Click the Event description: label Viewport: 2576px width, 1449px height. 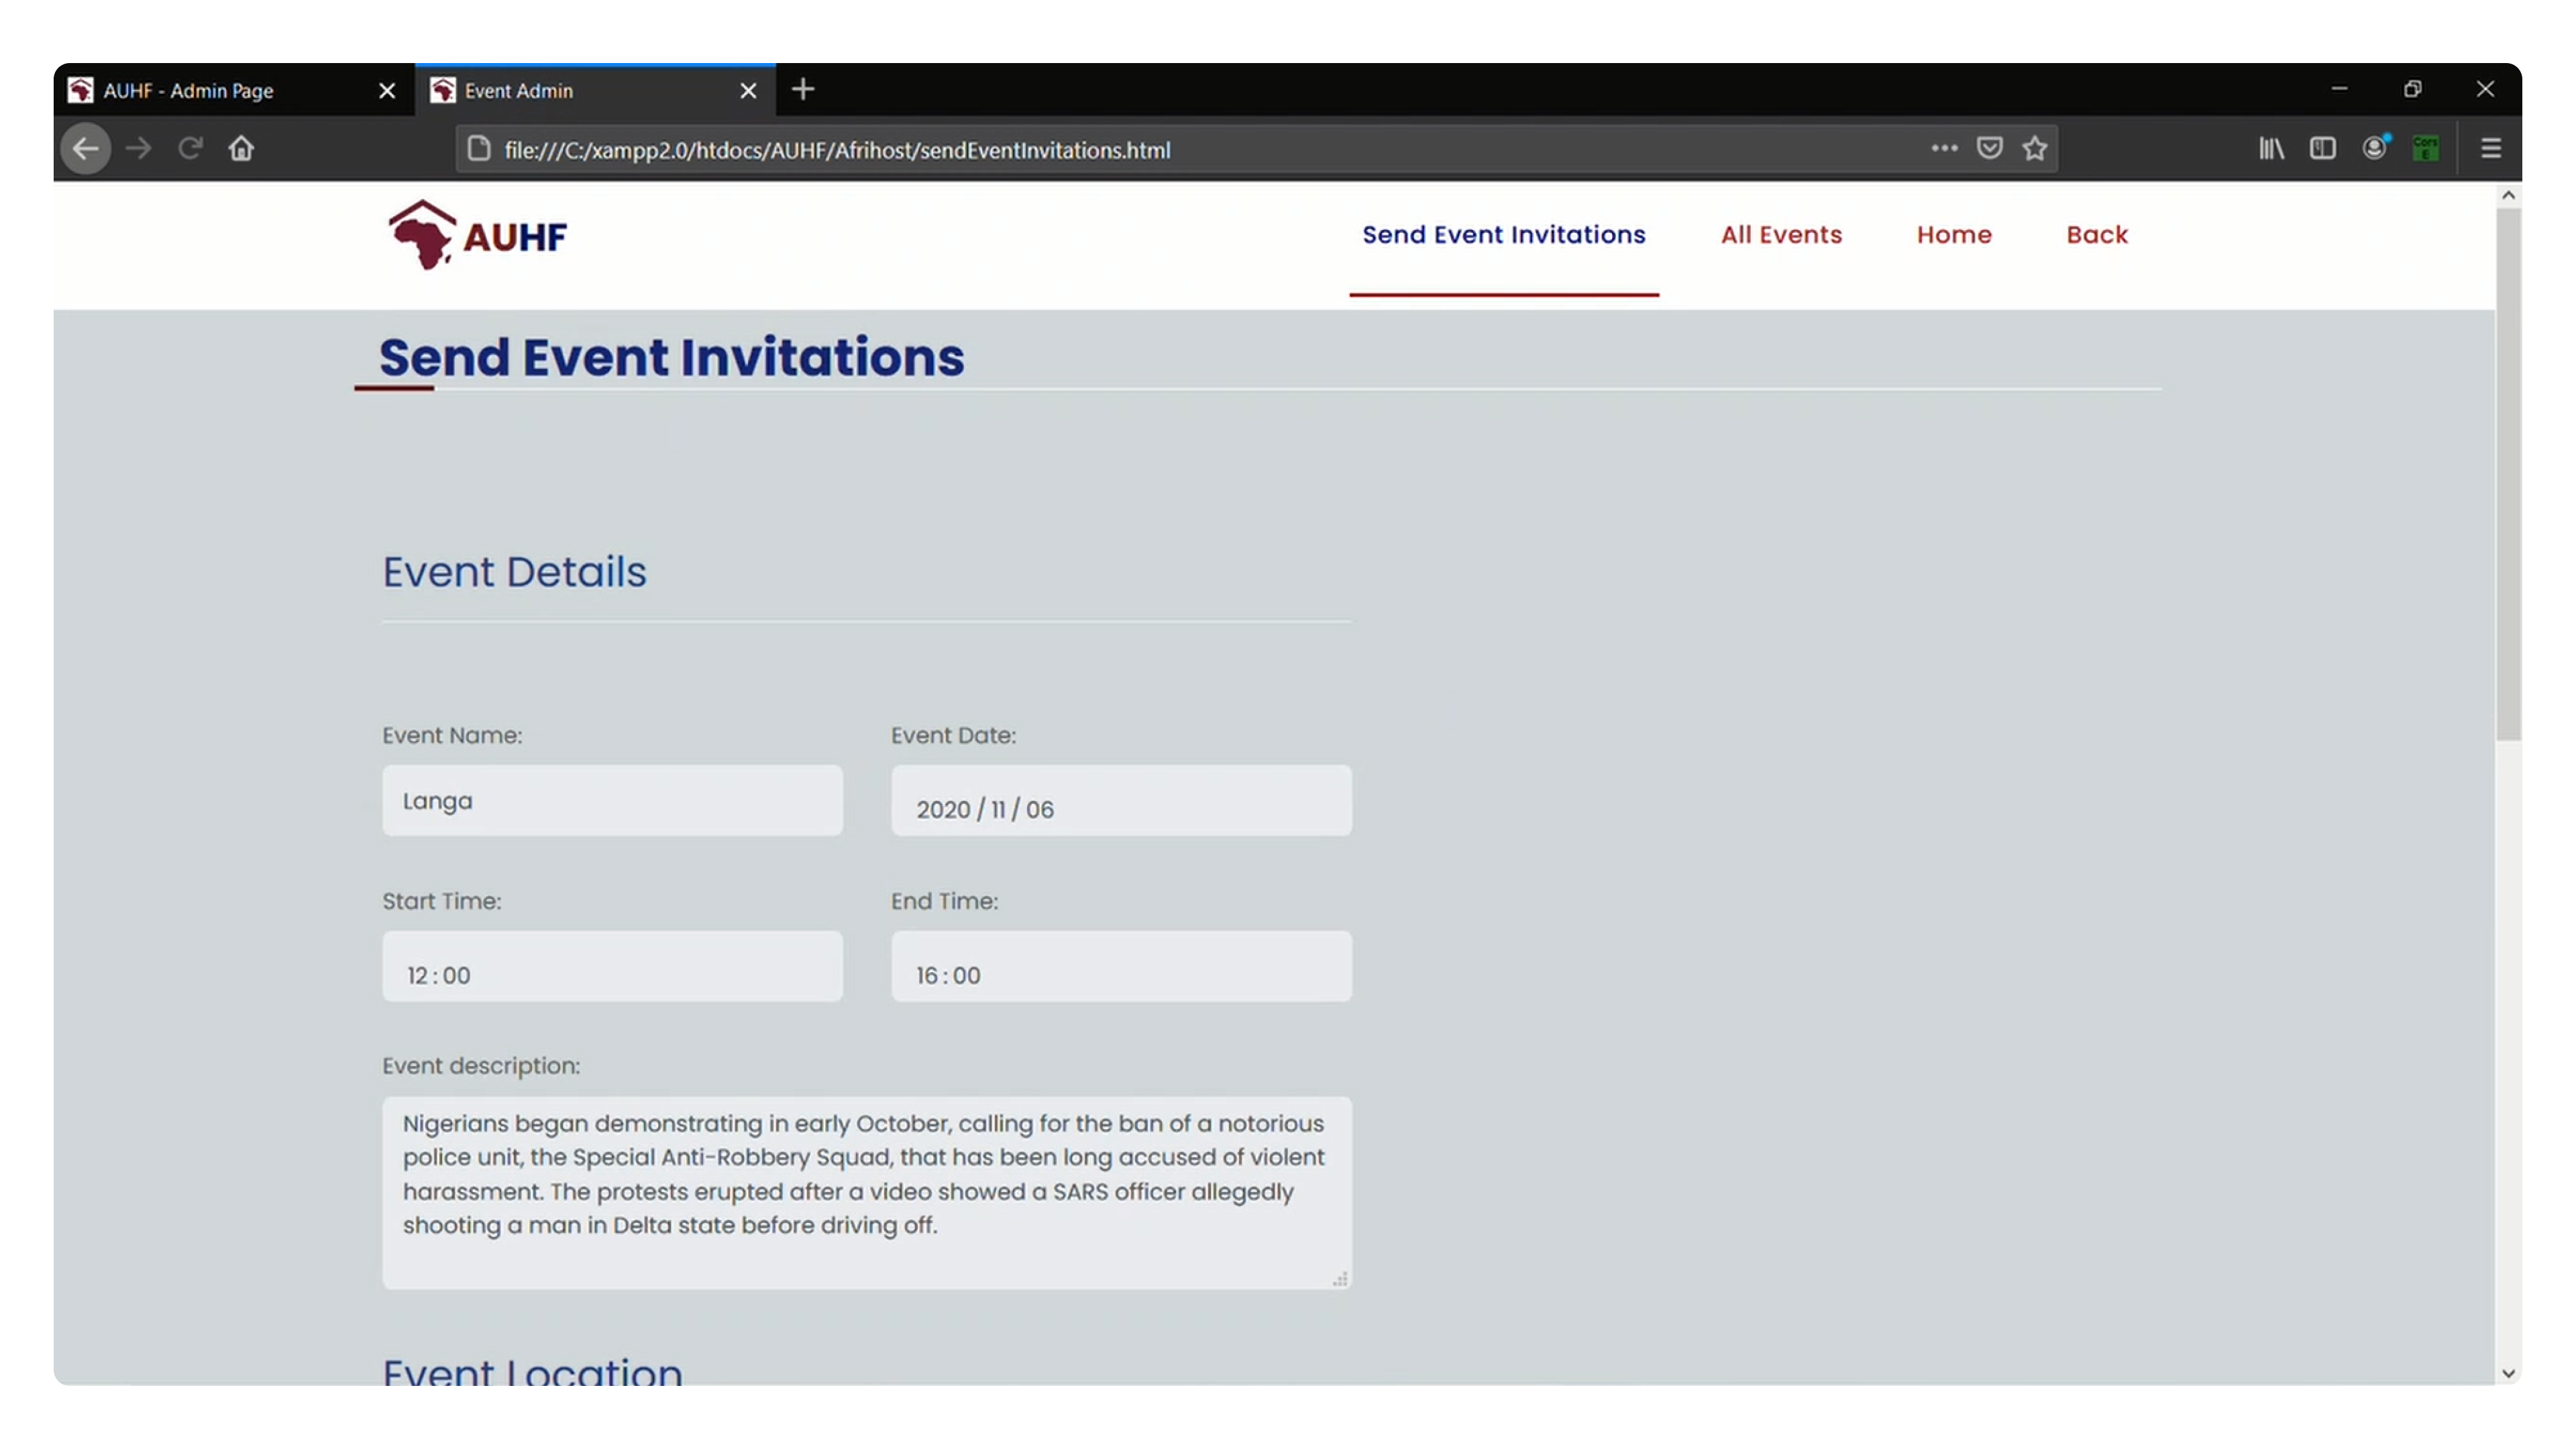click(481, 1066)
